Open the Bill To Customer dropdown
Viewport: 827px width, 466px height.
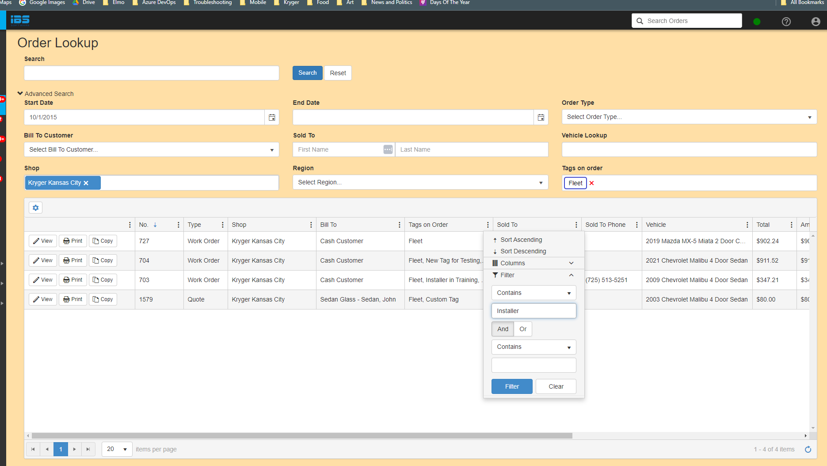151,149
